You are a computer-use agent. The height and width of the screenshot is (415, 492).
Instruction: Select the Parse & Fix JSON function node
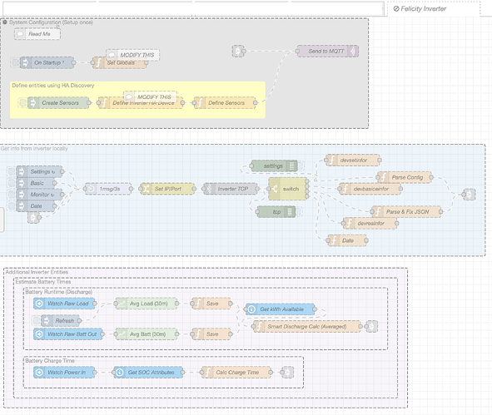[406, 212]
